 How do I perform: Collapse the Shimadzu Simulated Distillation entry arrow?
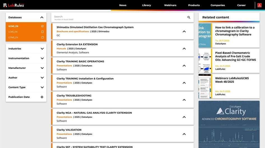point(184,31)
